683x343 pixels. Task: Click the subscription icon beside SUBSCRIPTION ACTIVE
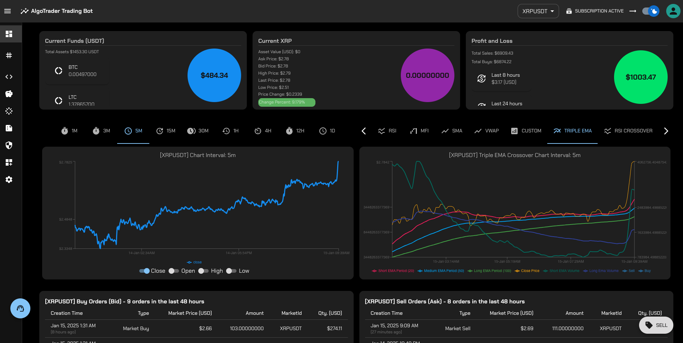[569, 11]
